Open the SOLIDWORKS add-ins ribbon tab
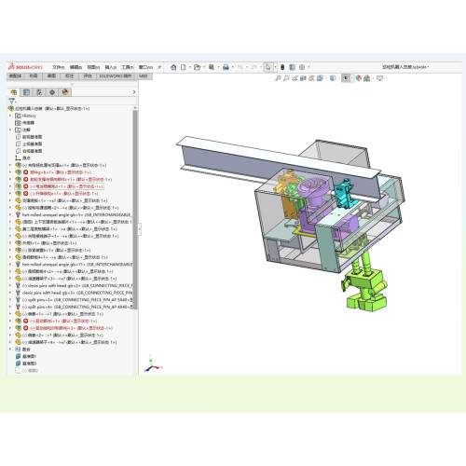This screenshot has height=466, width=466. 116,76
